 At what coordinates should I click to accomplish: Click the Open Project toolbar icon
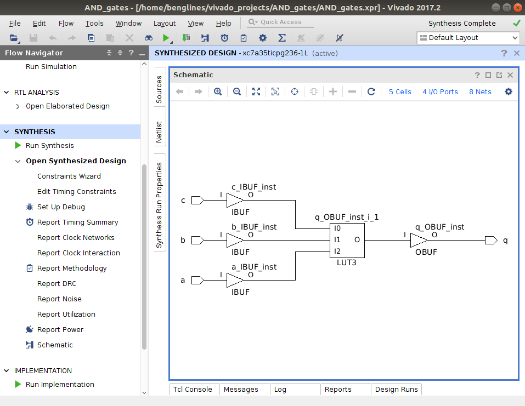click(x=14, y=38)
